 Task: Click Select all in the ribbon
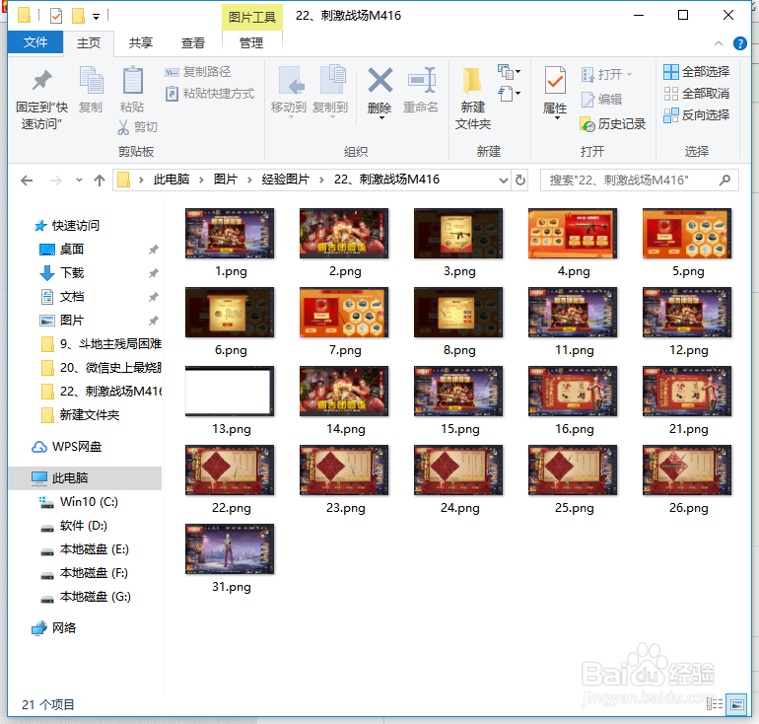[x=696, y=72]
